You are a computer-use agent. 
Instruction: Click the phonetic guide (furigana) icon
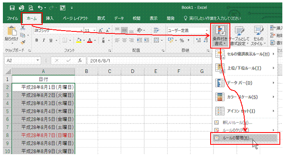click(x=103, y=40)
